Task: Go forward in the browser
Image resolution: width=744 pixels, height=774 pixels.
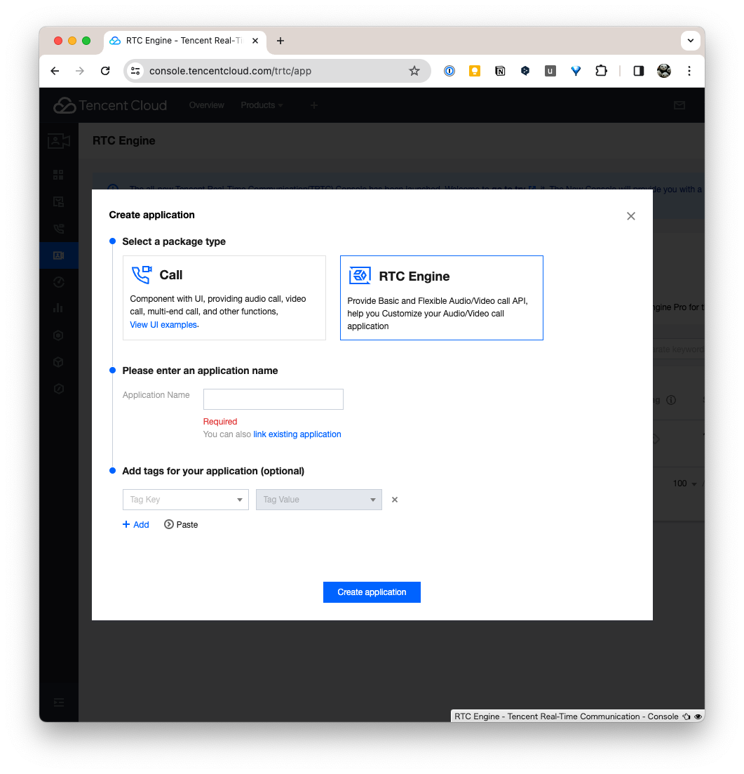Action: 80,71
